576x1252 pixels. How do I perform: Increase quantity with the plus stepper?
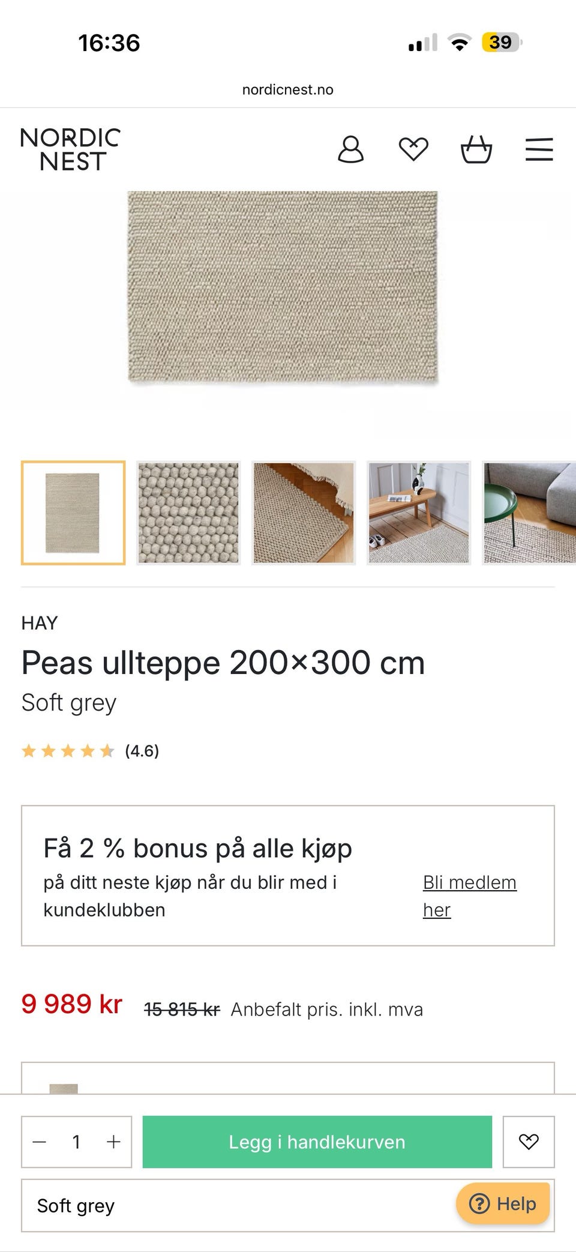point(114,1142)
